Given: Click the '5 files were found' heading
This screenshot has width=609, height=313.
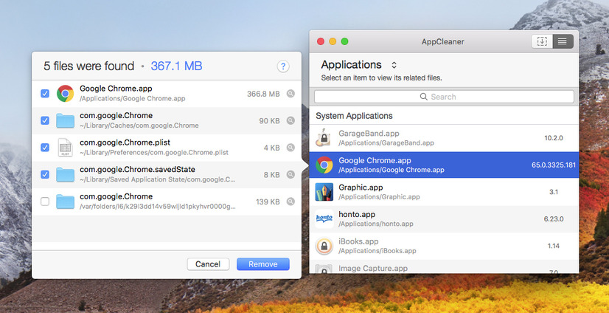Looking at the screenshot, I should [x=89, y=66].
